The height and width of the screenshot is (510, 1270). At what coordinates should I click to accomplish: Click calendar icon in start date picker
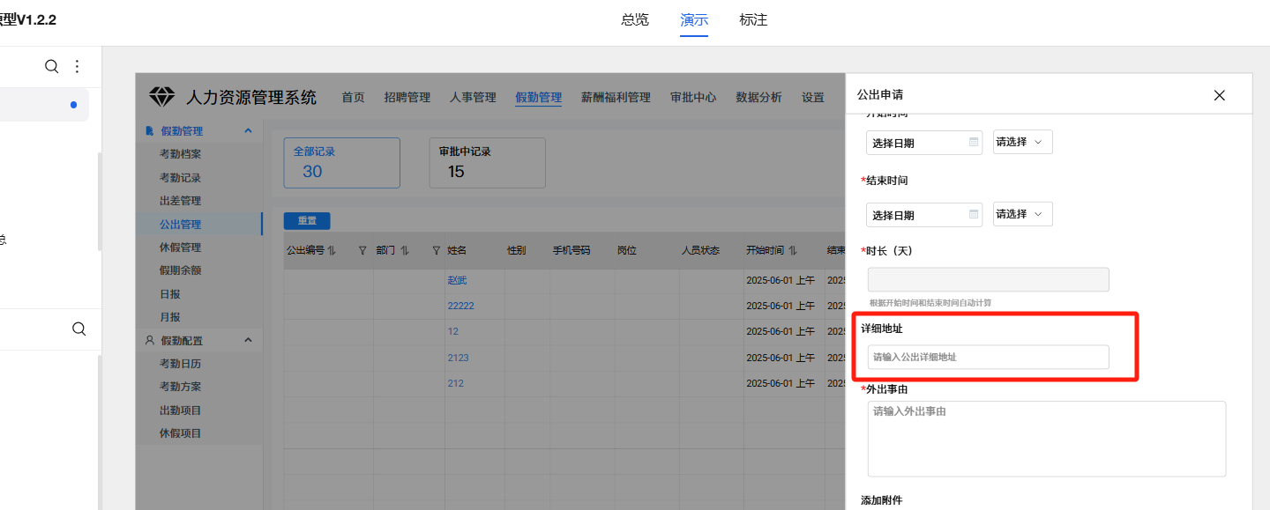point(974,142)
